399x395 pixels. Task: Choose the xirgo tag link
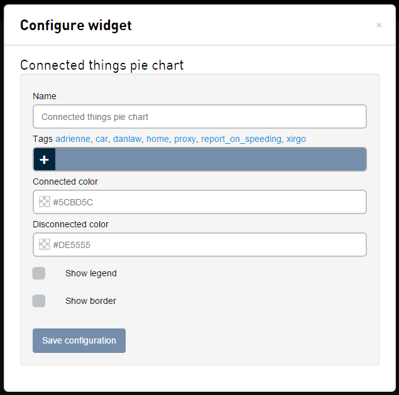(296, 139)
